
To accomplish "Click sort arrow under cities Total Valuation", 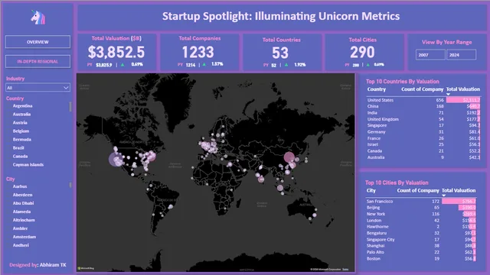I will pos(444,196).
